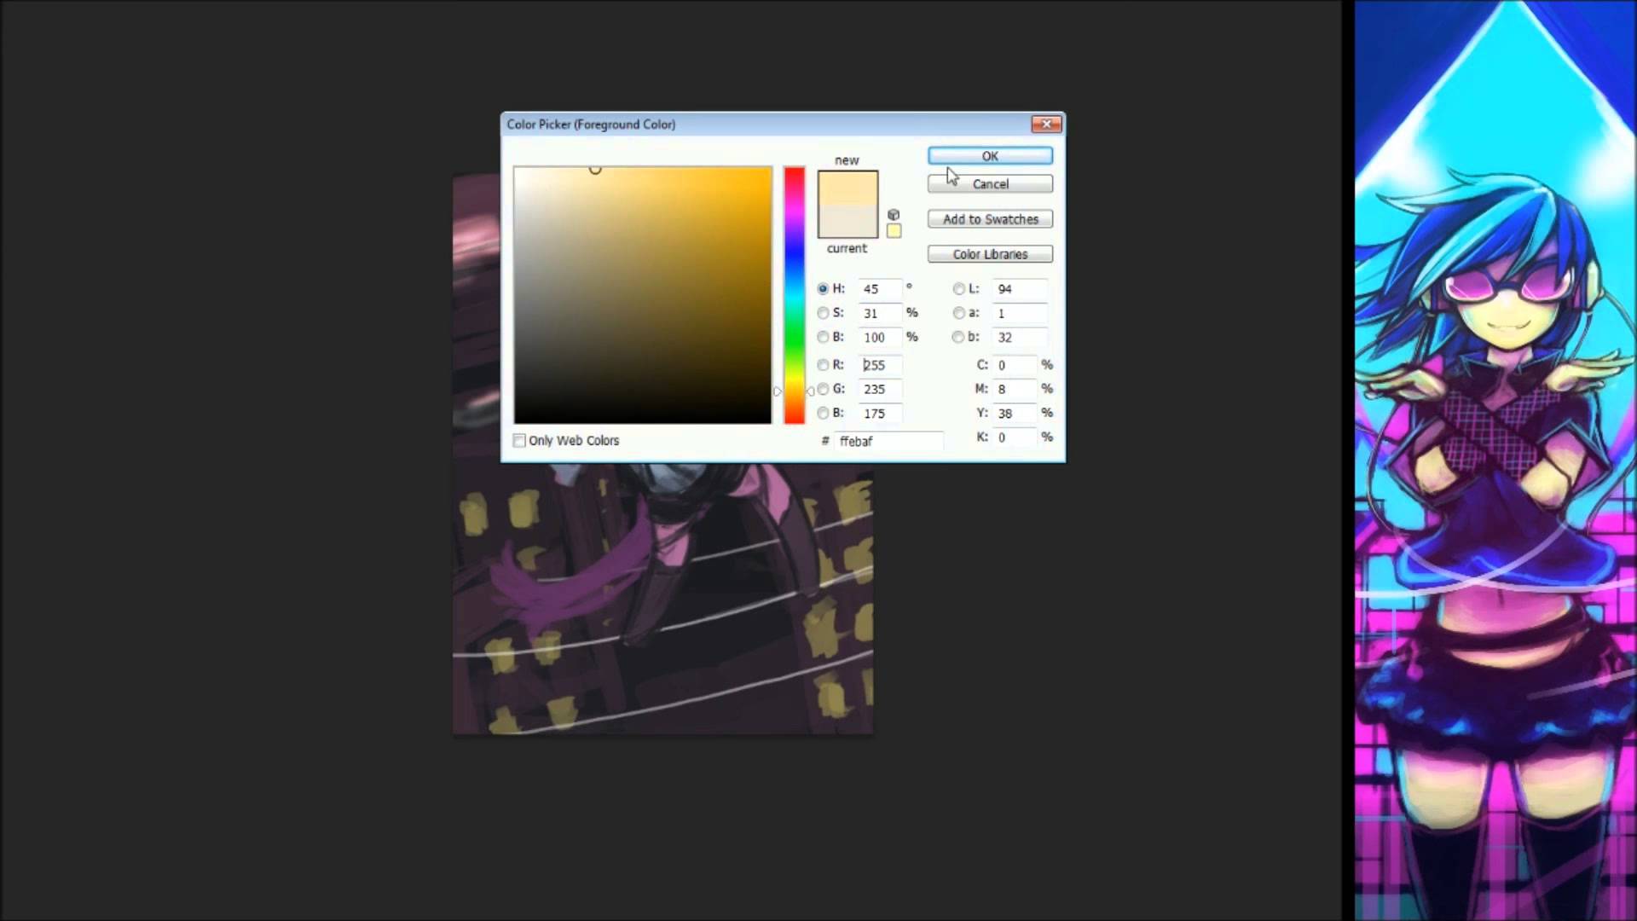The height and width of the screenshot is (921, 1637).
Task: Click the current color preview swatch
Action: (847, 223)
